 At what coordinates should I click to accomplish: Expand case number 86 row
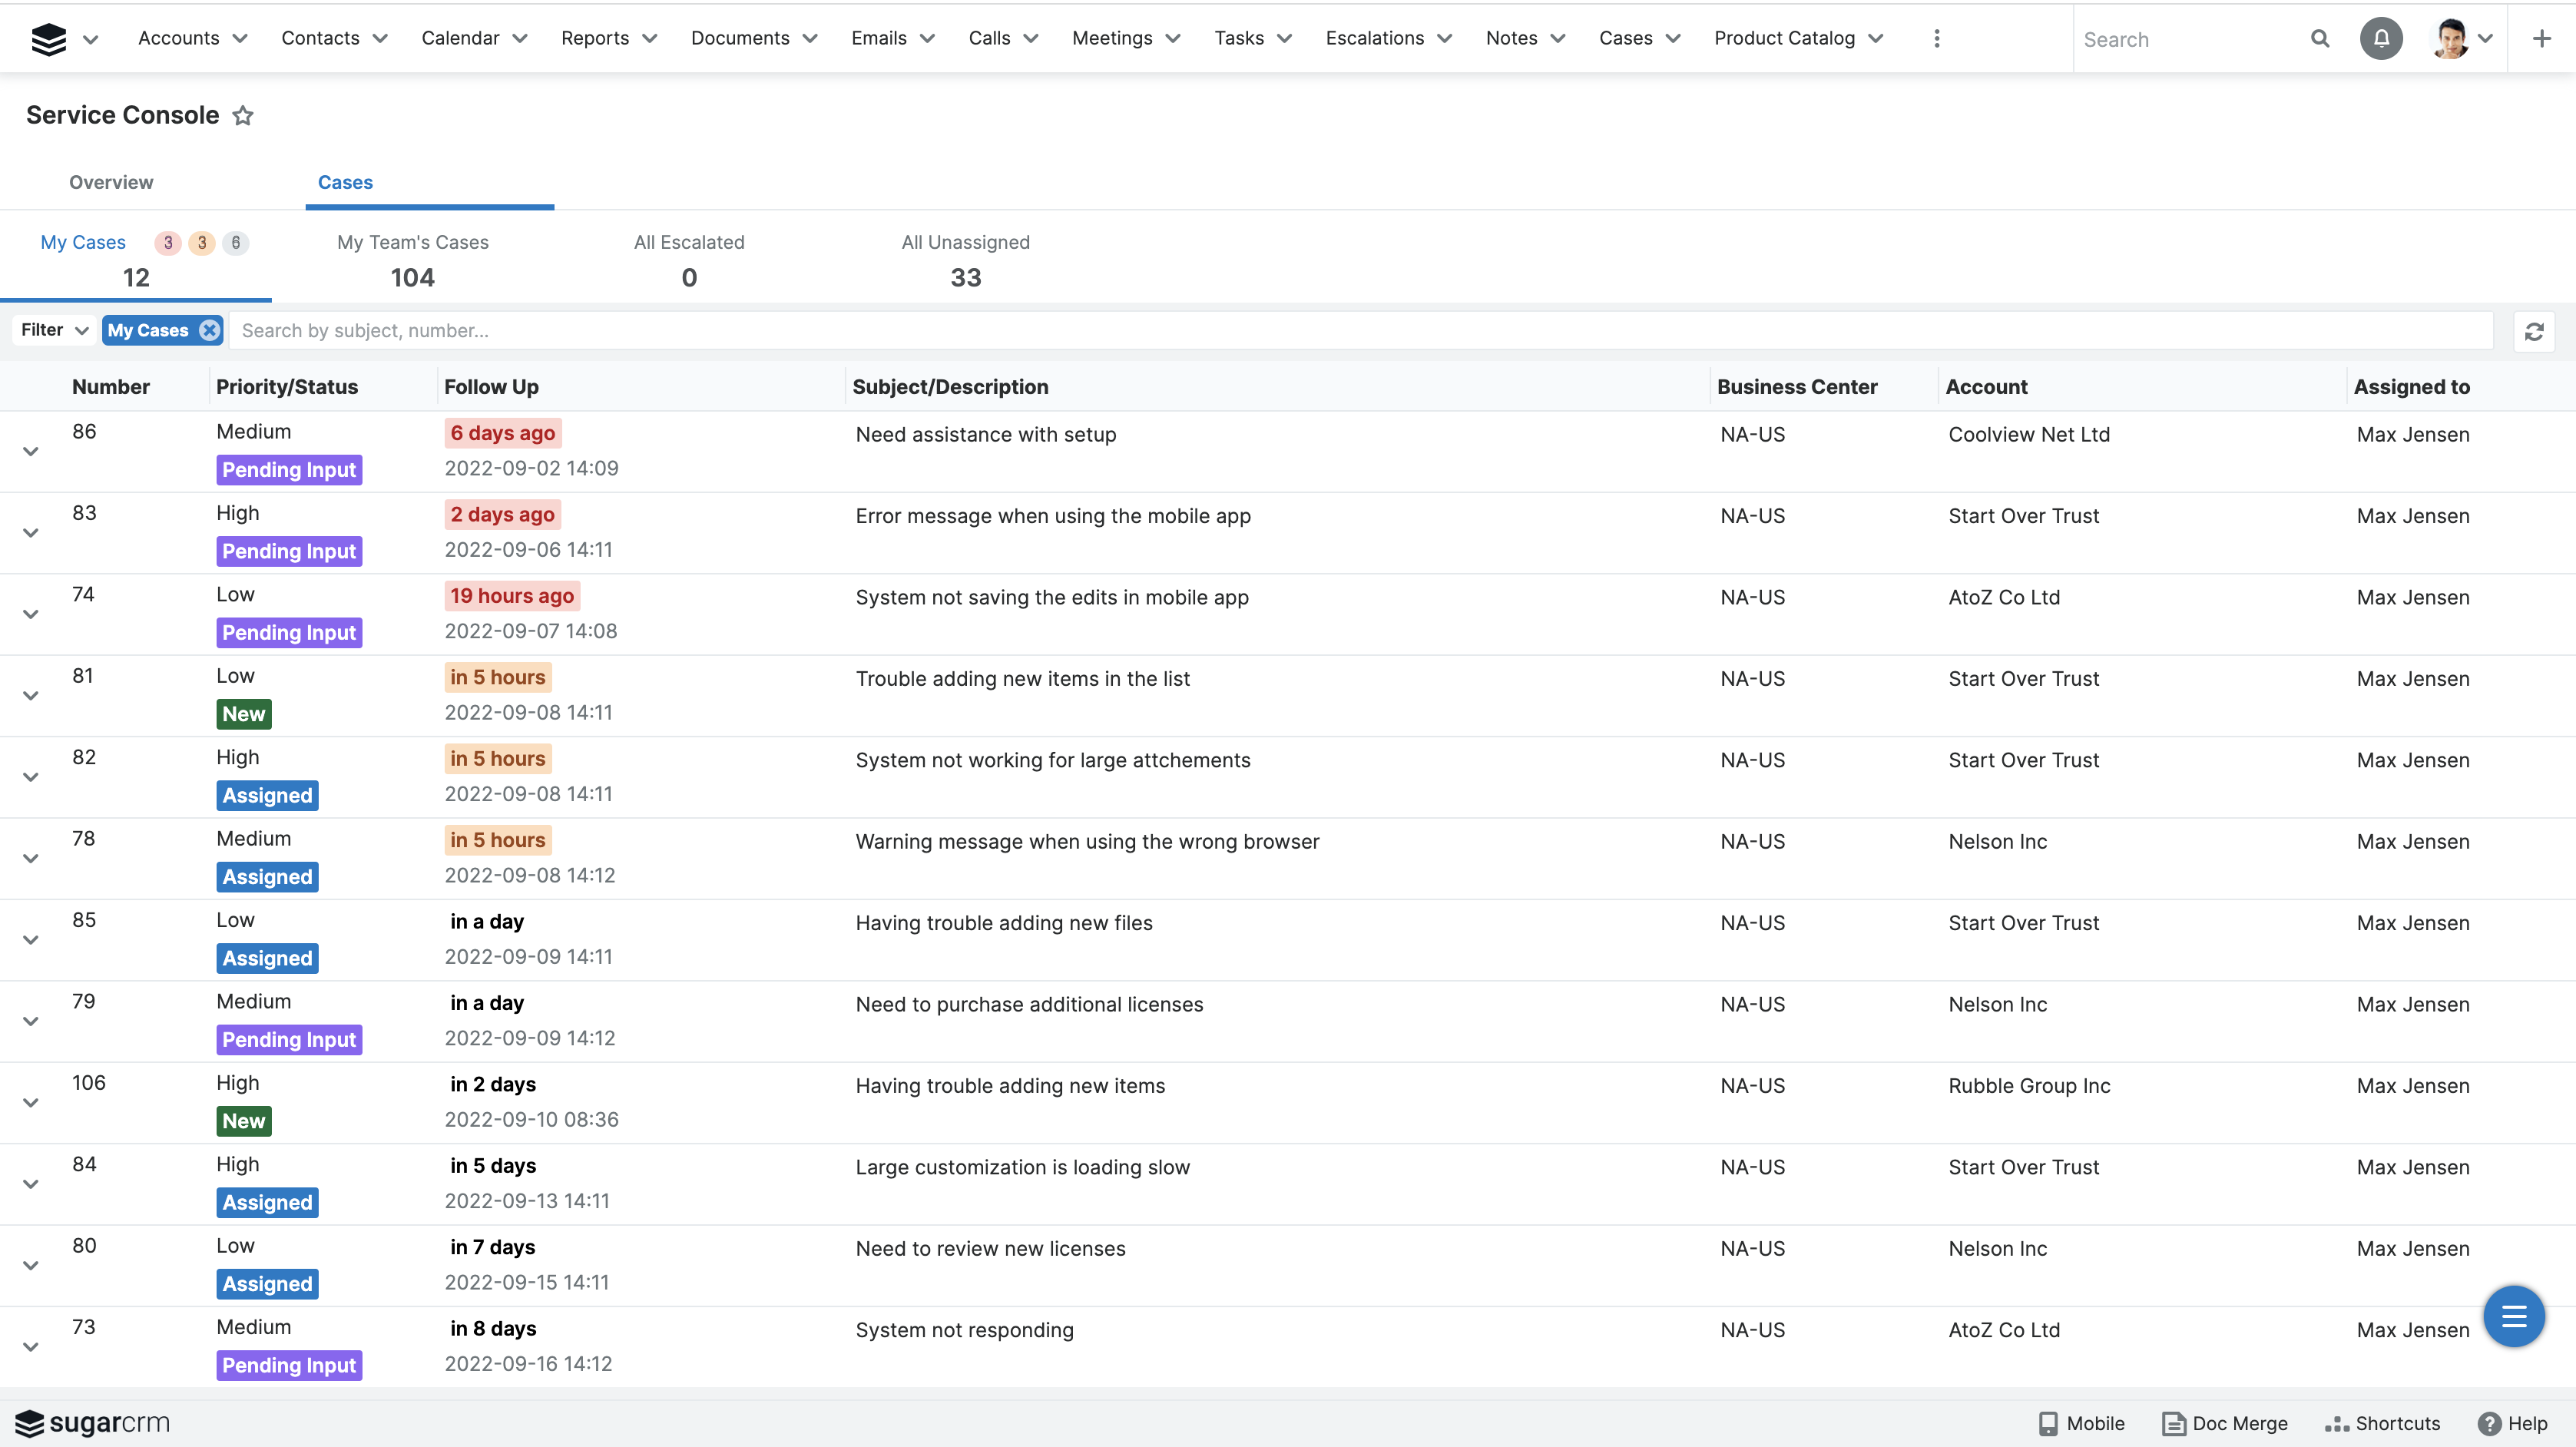(x=31, y=452)
